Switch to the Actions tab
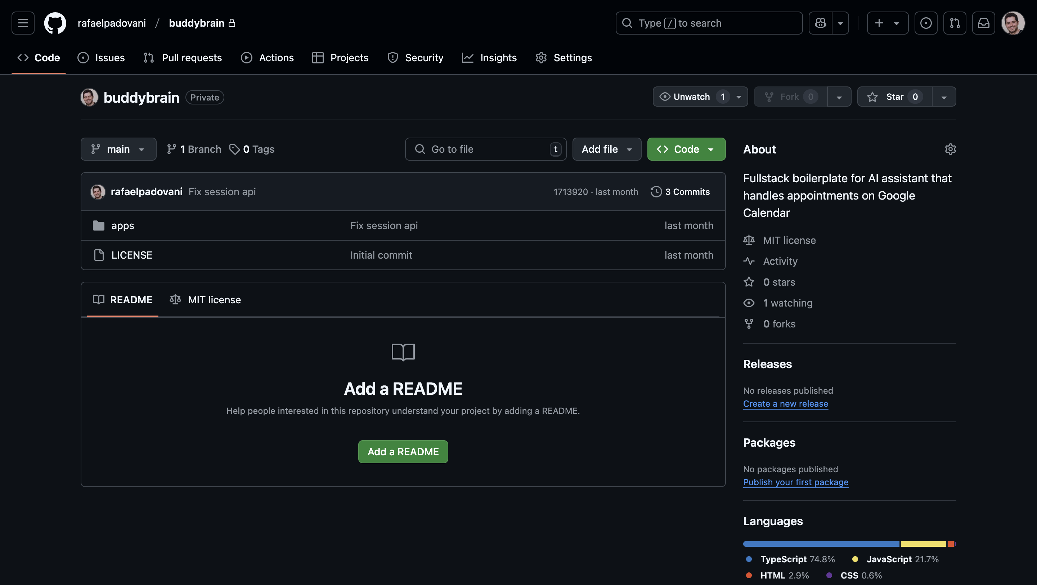This screenshot has width=1037, height=585. (267, 58)
